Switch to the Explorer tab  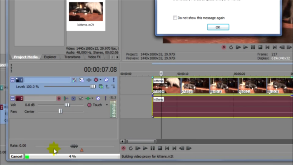tap(50, 57)
